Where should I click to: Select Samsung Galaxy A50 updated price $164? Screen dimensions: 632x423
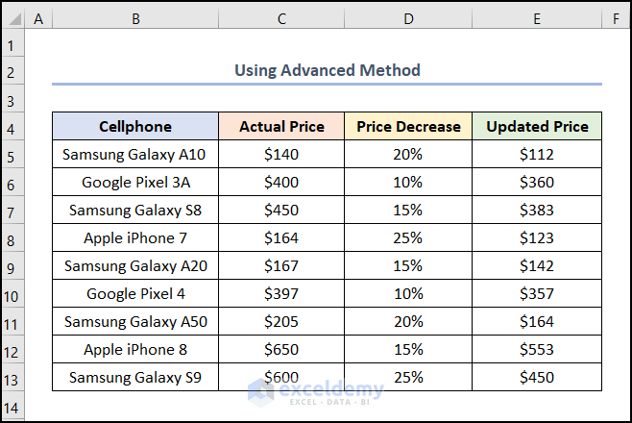[x=537, y=322]
